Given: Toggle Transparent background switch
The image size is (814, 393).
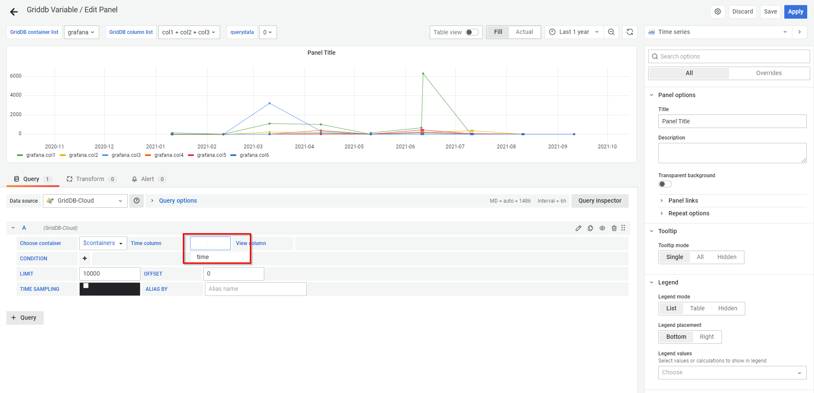Looking at the screenshot, I should [x=665, y=184].
